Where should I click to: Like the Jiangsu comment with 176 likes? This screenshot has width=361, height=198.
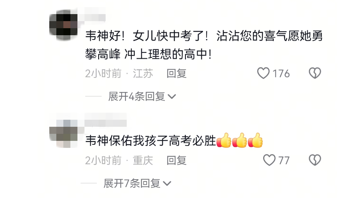(x=263, y=73)
